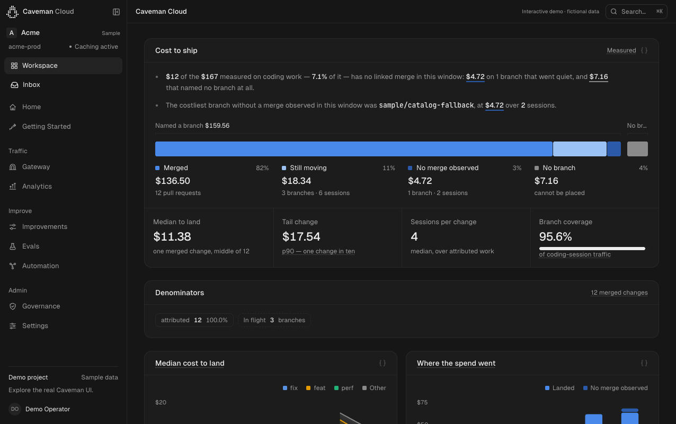Click the Automation nodes icon
The width and height of the screenshot is (676, 424).
(13, 266)
